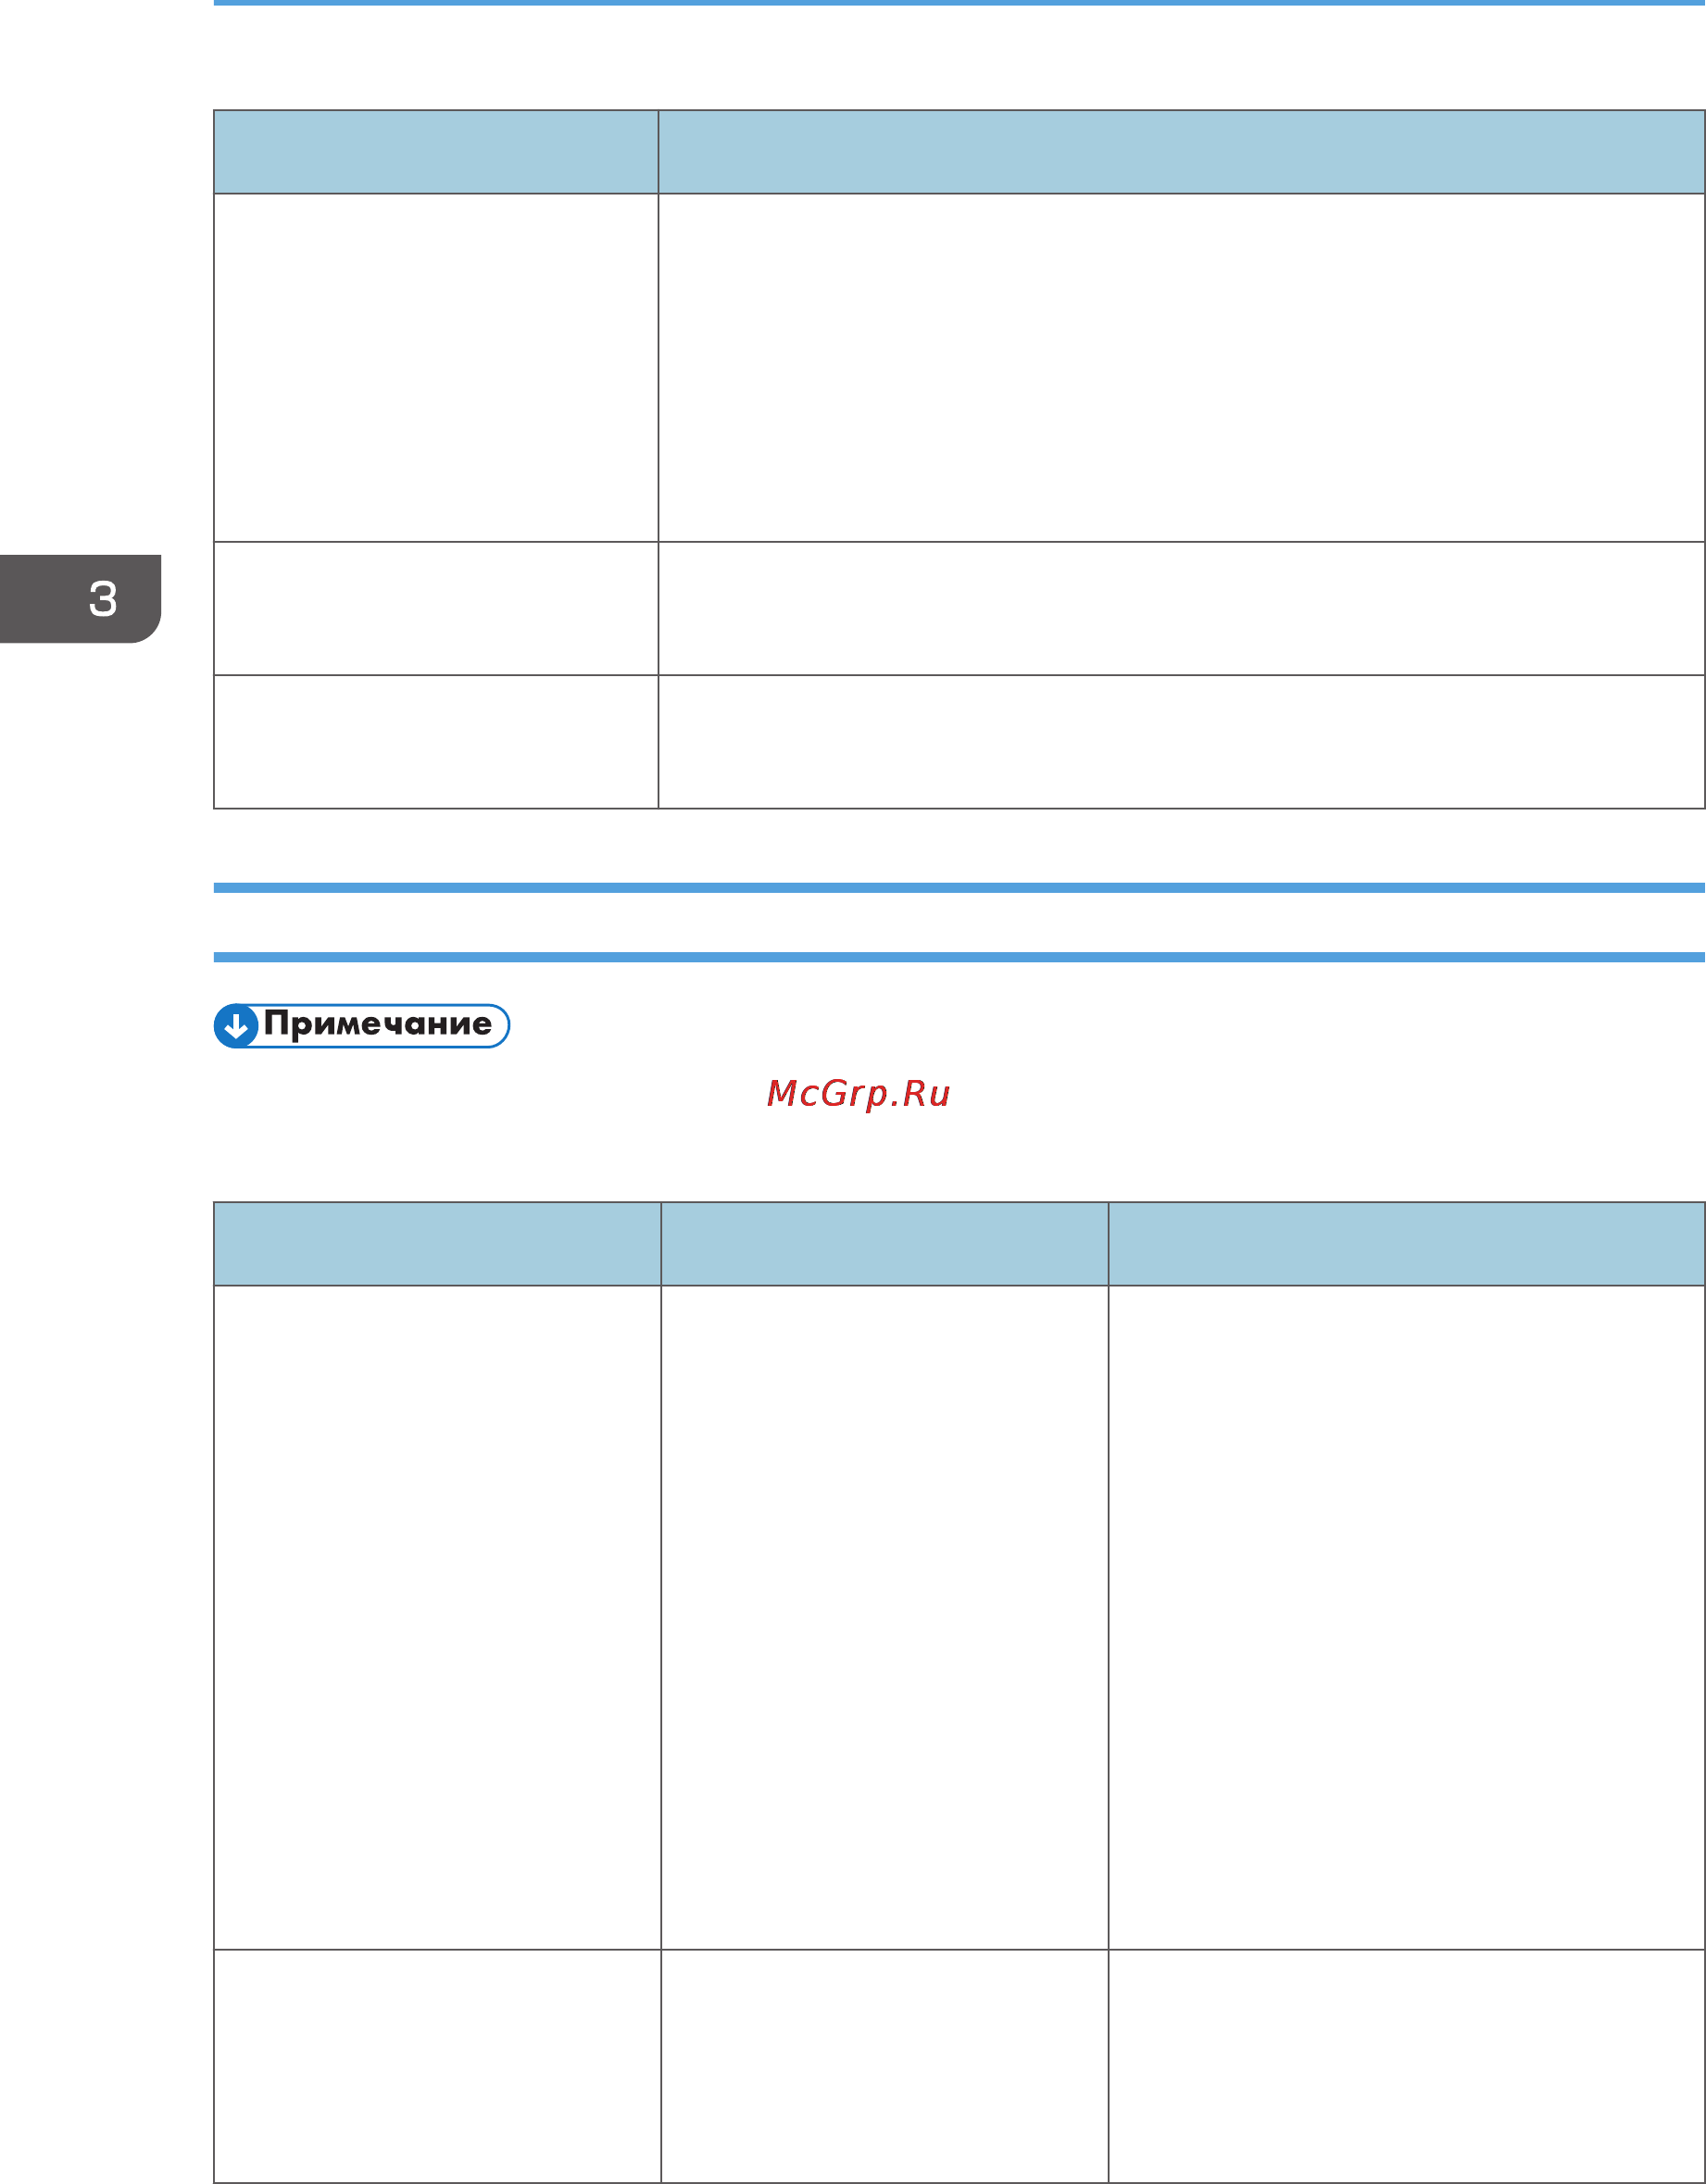Select the tall middle-column cell in three-column table
This screenshot has height=2184, width=1706.
click(x=884, y=1617)
